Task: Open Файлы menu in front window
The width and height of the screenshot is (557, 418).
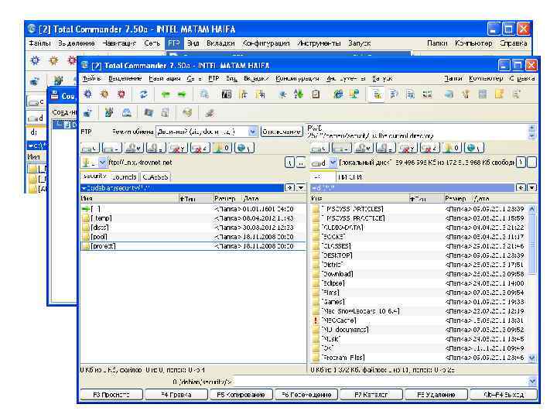Action: click(x=91, y=78)
